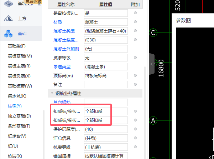Screen dimensions: 214x159
Task: Open 混凝土强度 value (C30) field
Action: [106, 40]
